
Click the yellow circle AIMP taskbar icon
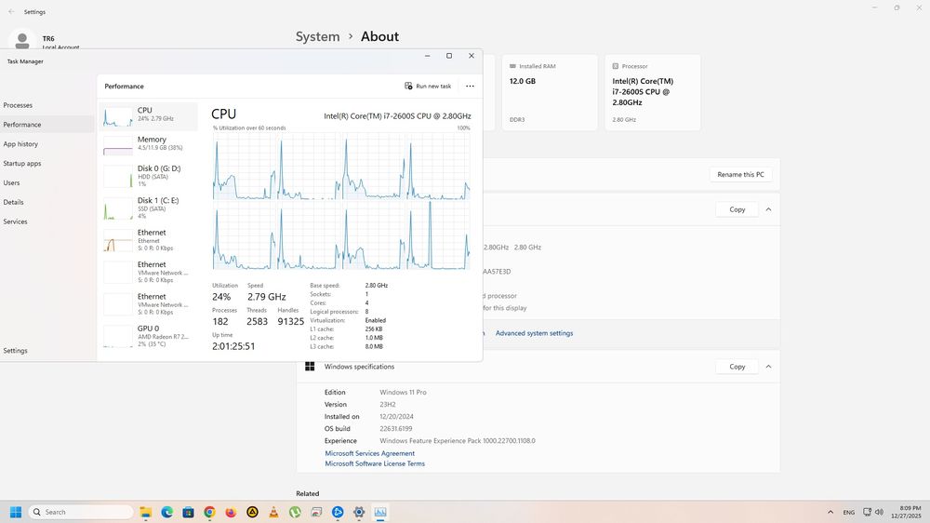[x=252, y=513]
